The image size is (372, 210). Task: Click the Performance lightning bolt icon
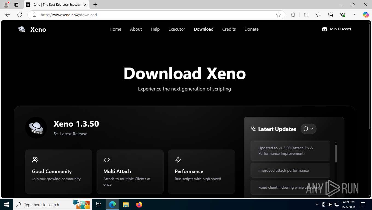[x=178, y=160]
